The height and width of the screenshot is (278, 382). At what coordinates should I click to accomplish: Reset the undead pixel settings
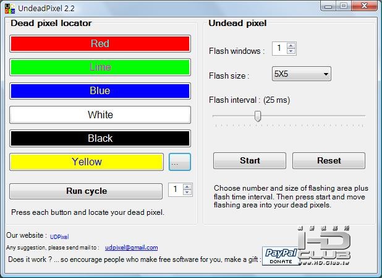pyautogui.click(x=329, y=160)
